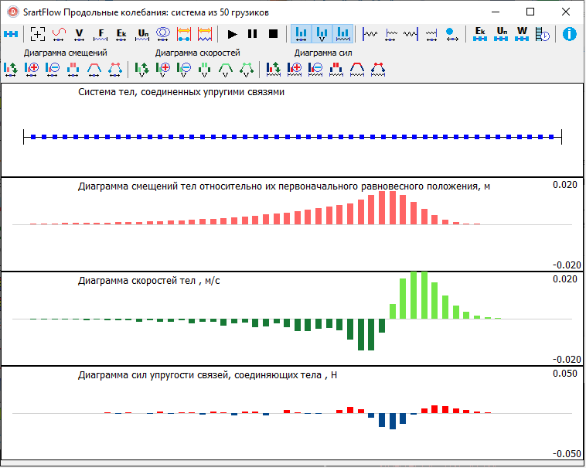Screen dimensions: 586x468
Task: Click the spring attached to left wall icon
Action: pyautogui.click(x=370, y=34)
